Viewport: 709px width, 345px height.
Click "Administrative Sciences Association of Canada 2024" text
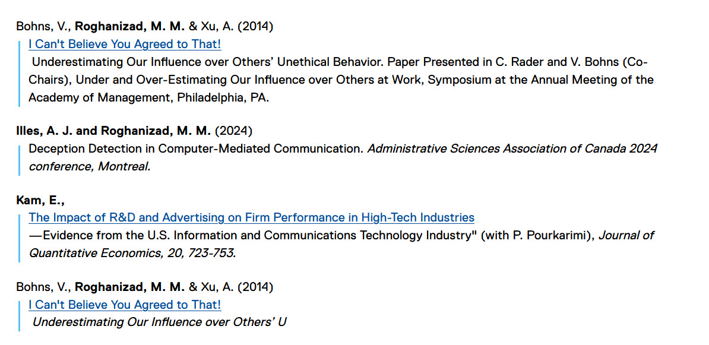512,148
